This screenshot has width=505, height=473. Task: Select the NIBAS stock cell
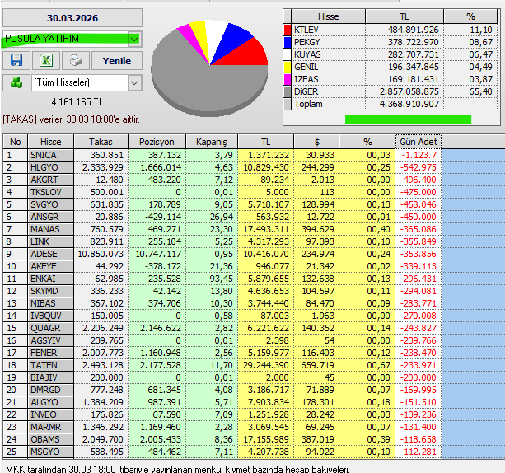51,303
